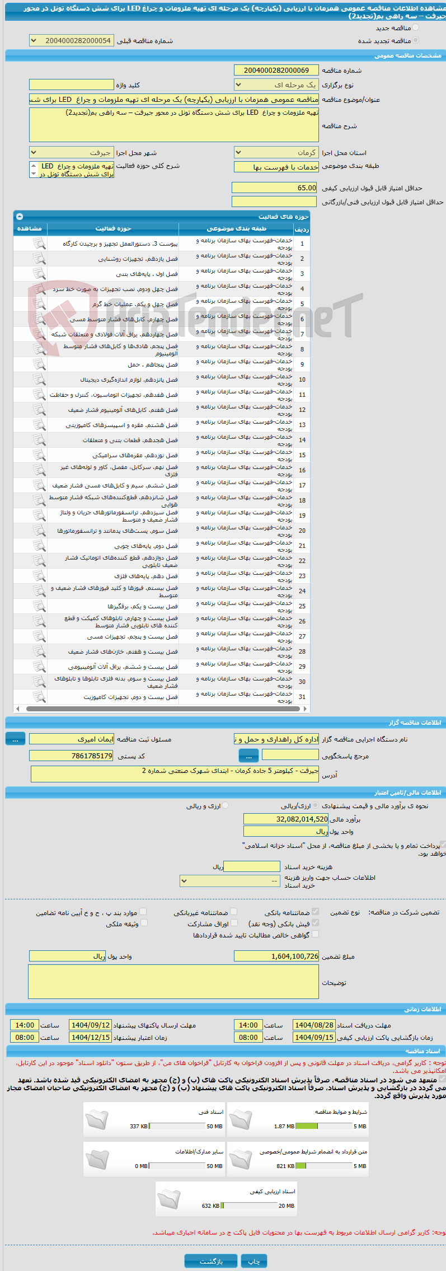446x1271 pixels.
Task: Toggle the فیش بانکی (وجه نقد) checkbox
Action: [315, 923]
